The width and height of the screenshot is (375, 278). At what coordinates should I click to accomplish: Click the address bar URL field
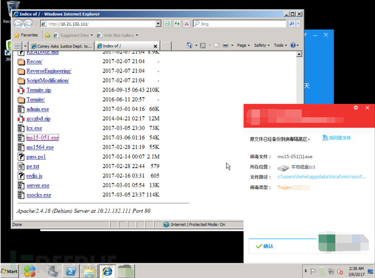pyautogui.click(x=98, y=24)
